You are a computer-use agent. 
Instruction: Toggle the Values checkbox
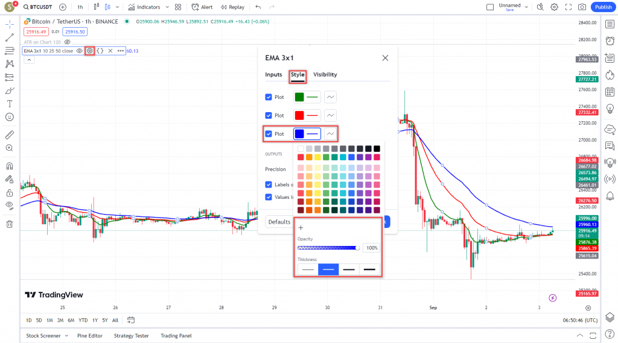(x=269, y=197)
